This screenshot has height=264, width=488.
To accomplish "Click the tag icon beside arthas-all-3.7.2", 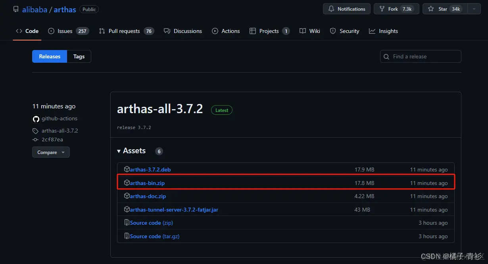I will coord(36,131).
